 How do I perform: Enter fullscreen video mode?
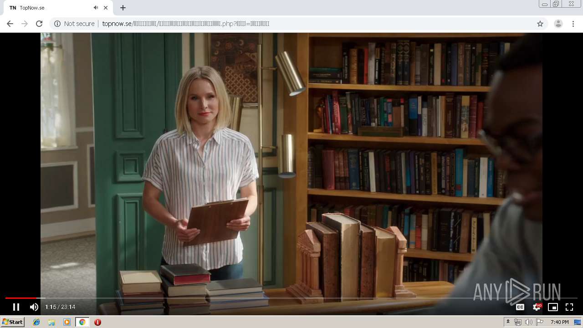pyautogui.click(x=569, y=307)
